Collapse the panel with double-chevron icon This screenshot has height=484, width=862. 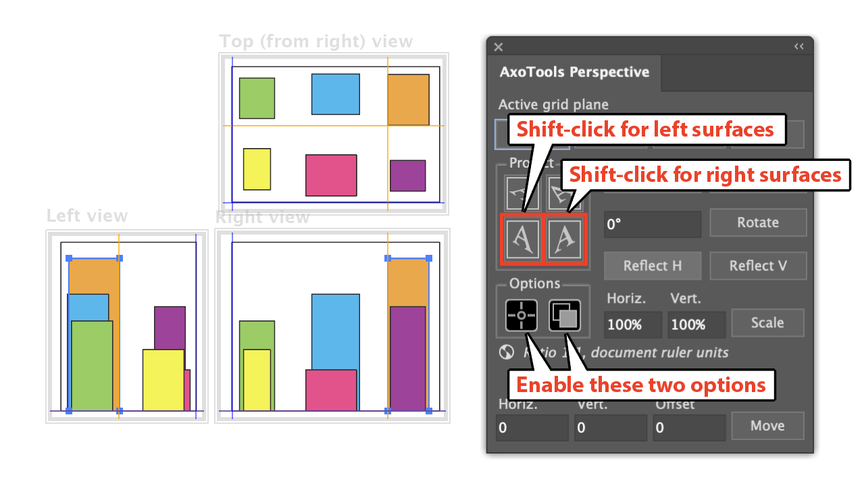(x=799, y=47)
